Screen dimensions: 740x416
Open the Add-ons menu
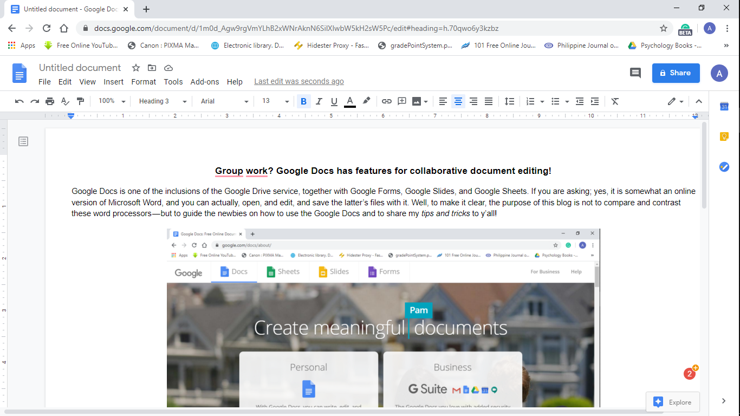205,82
